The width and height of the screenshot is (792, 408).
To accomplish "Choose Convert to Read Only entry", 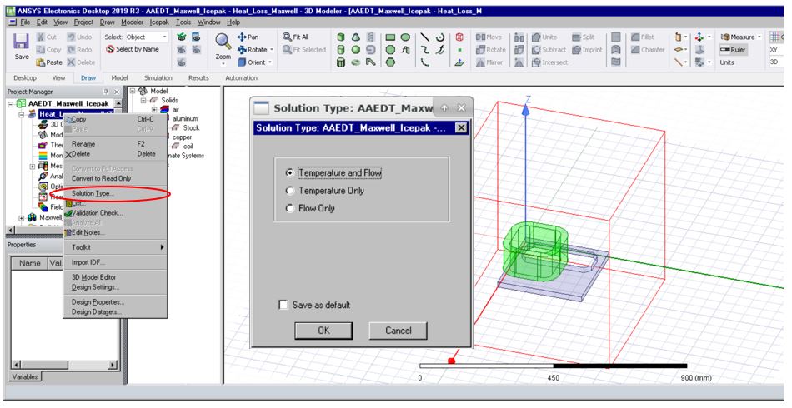I will 115,178.
